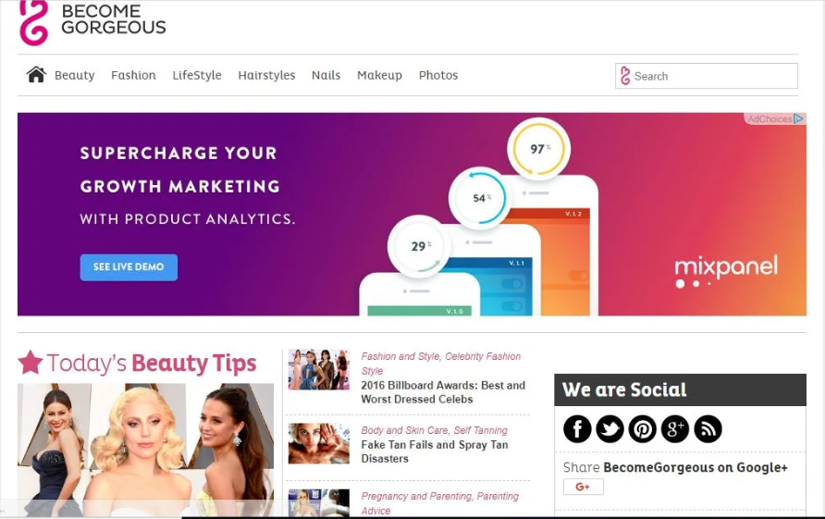Open the Billboard Awards article thumbnail
825x519 pixels.
tap(318, 369)
